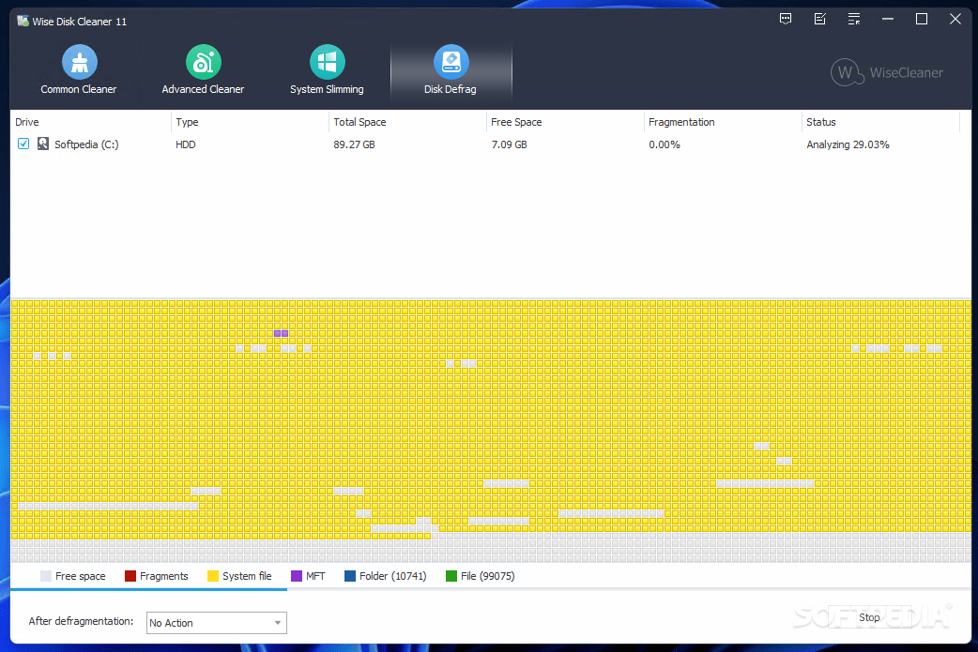Click the HDD type cell

[x=185, y=144]
